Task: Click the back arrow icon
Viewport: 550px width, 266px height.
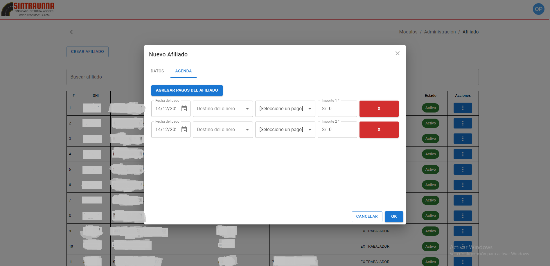Action: pos(72,32)
